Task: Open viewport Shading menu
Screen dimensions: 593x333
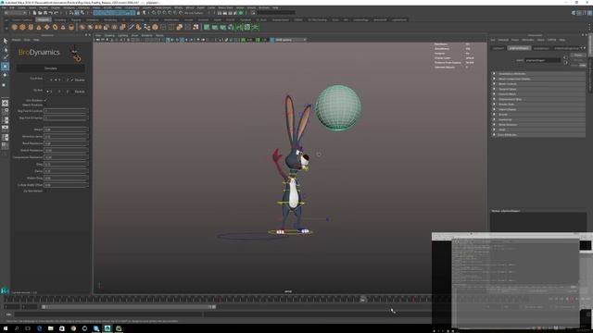Action: click(109, 35)
